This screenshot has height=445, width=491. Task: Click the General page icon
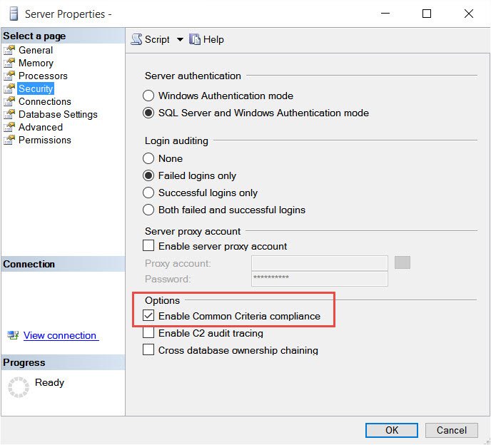pyautogui.click(x=9, y=50)
